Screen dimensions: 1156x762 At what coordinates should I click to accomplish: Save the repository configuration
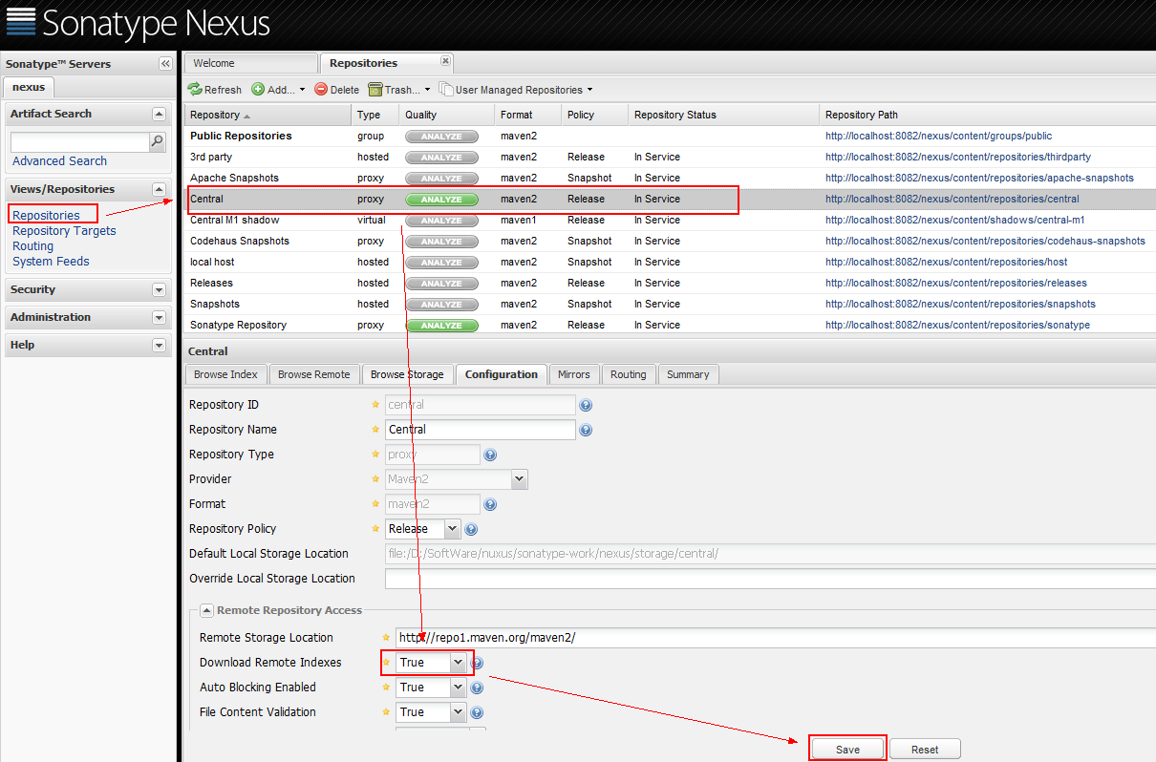click(x=848, y=750)
